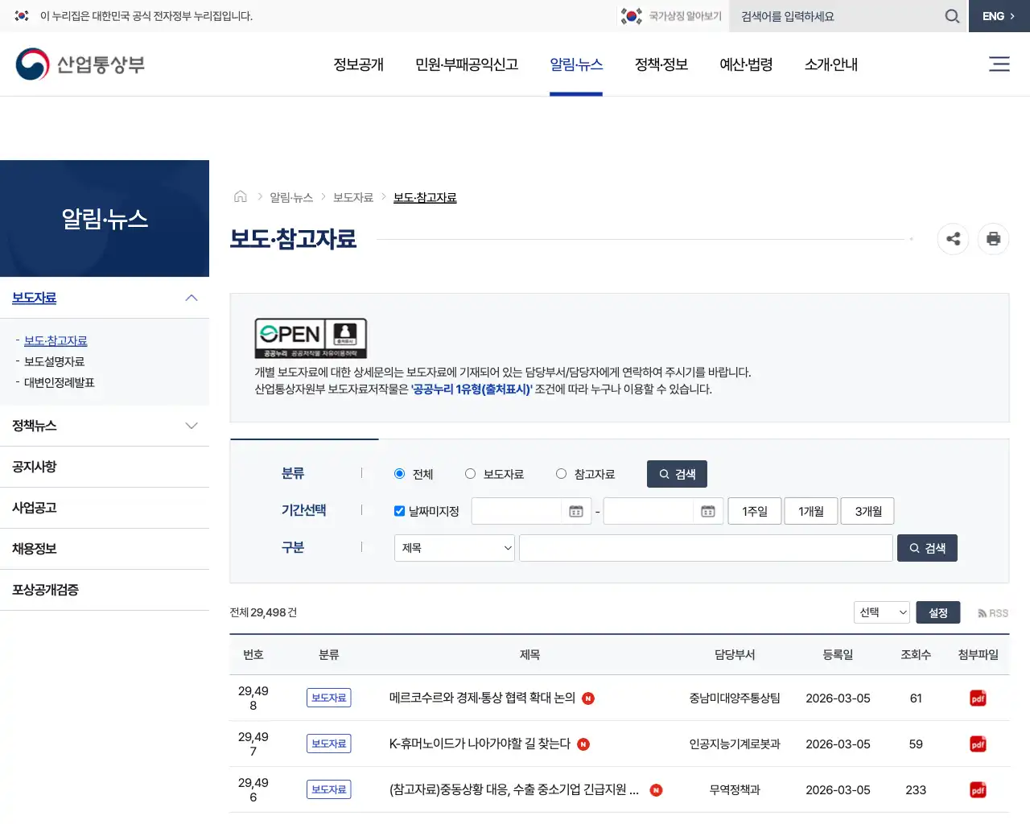Open the 제목 search field dropdown

(454, 548)
